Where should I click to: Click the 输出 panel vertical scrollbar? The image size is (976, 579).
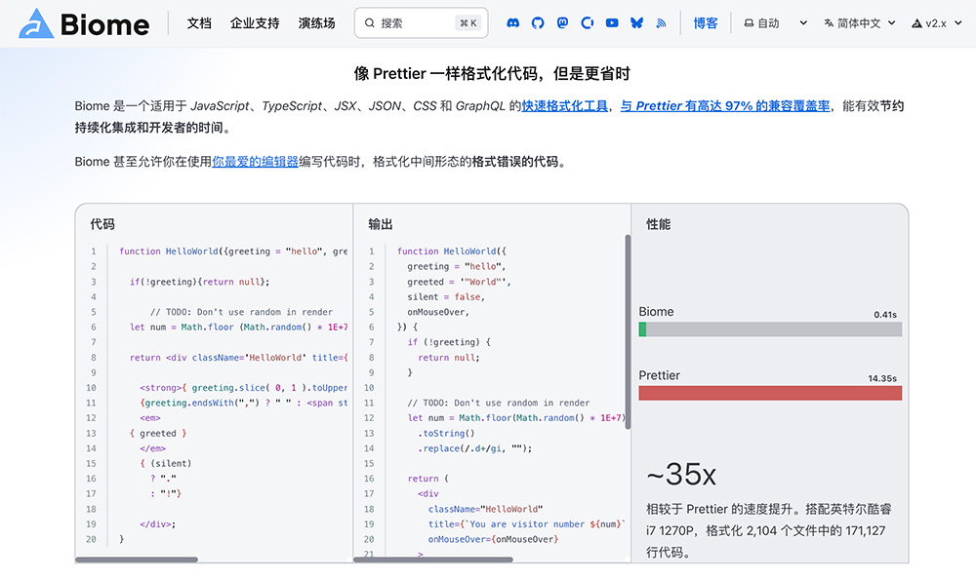(628, 331)
